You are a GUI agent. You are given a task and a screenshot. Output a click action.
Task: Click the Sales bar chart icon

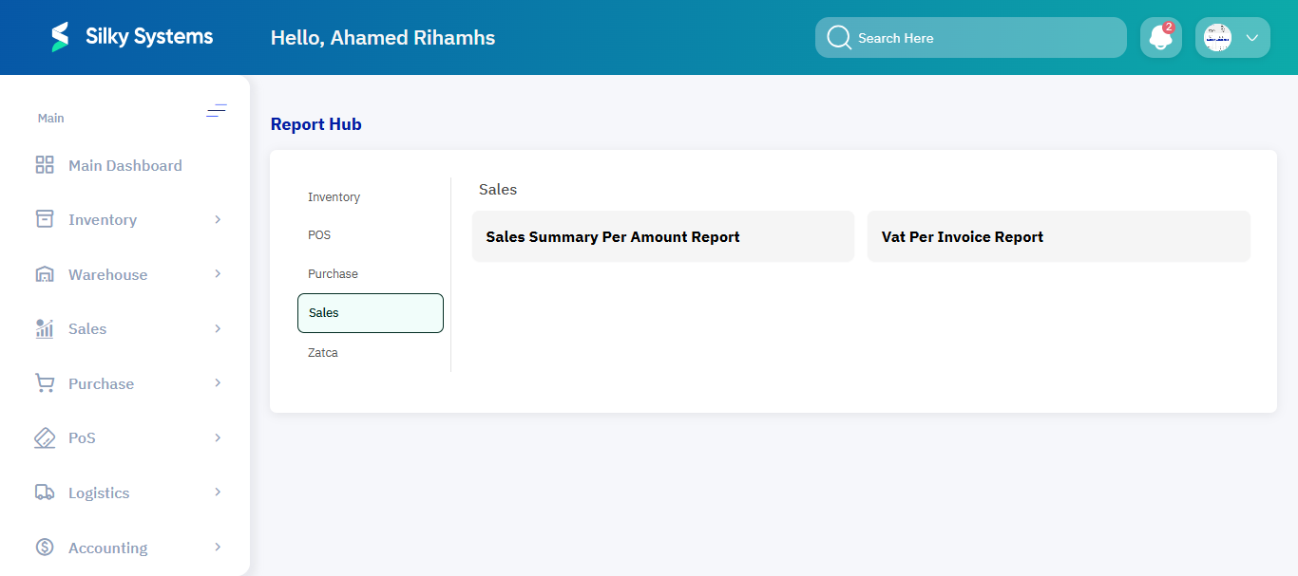44,328
